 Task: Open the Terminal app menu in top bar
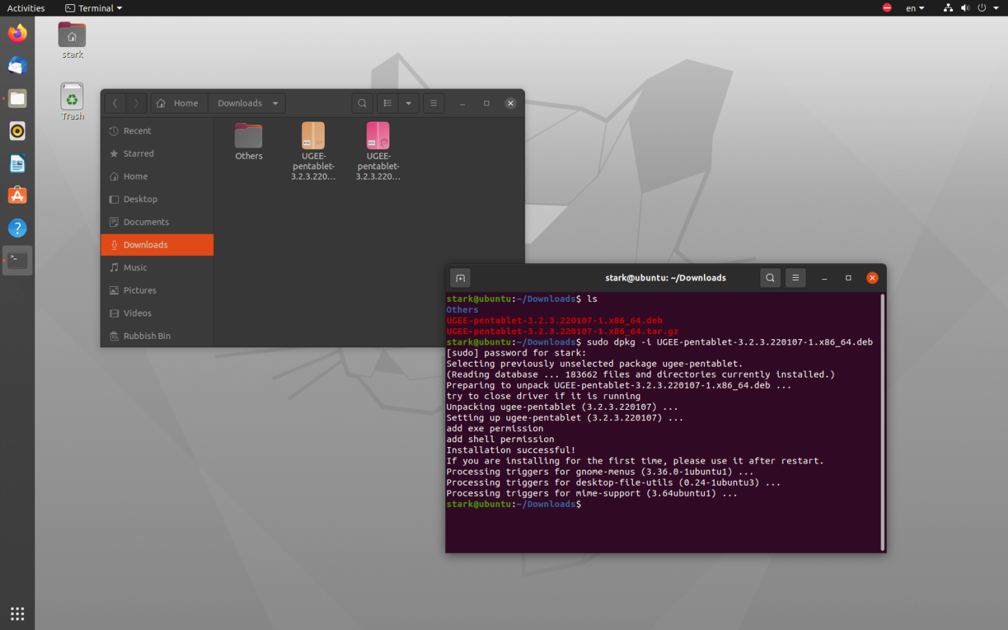94,8
